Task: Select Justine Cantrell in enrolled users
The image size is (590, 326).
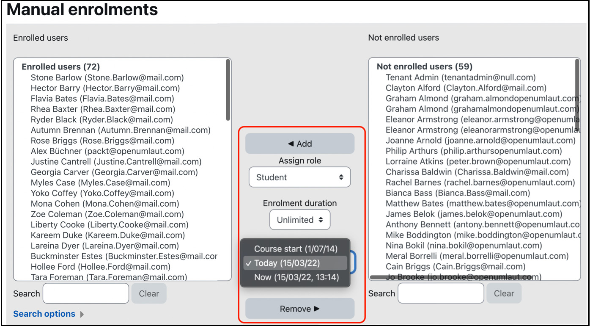Action: click(x=116, y=162)
